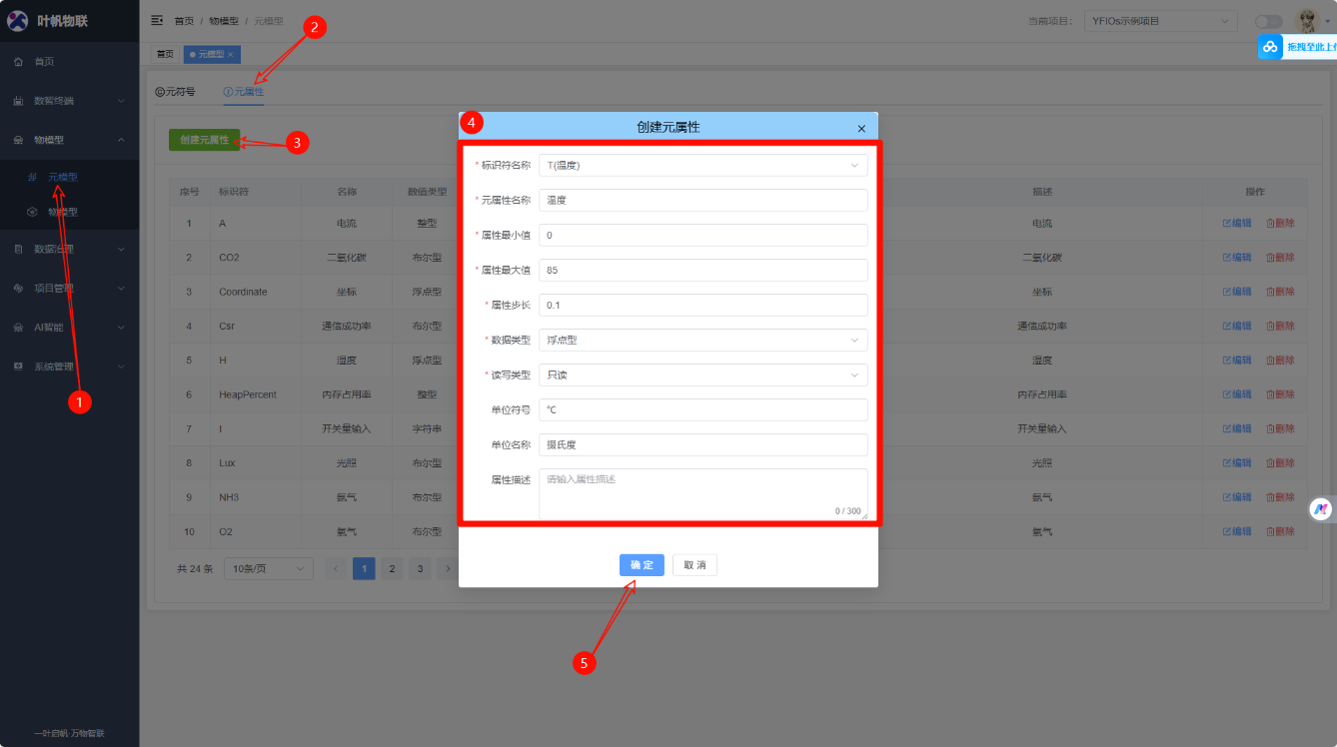Expand the 当前项目 project selector
Viewport: 1337px width, 747px height.
[1160, 21]
